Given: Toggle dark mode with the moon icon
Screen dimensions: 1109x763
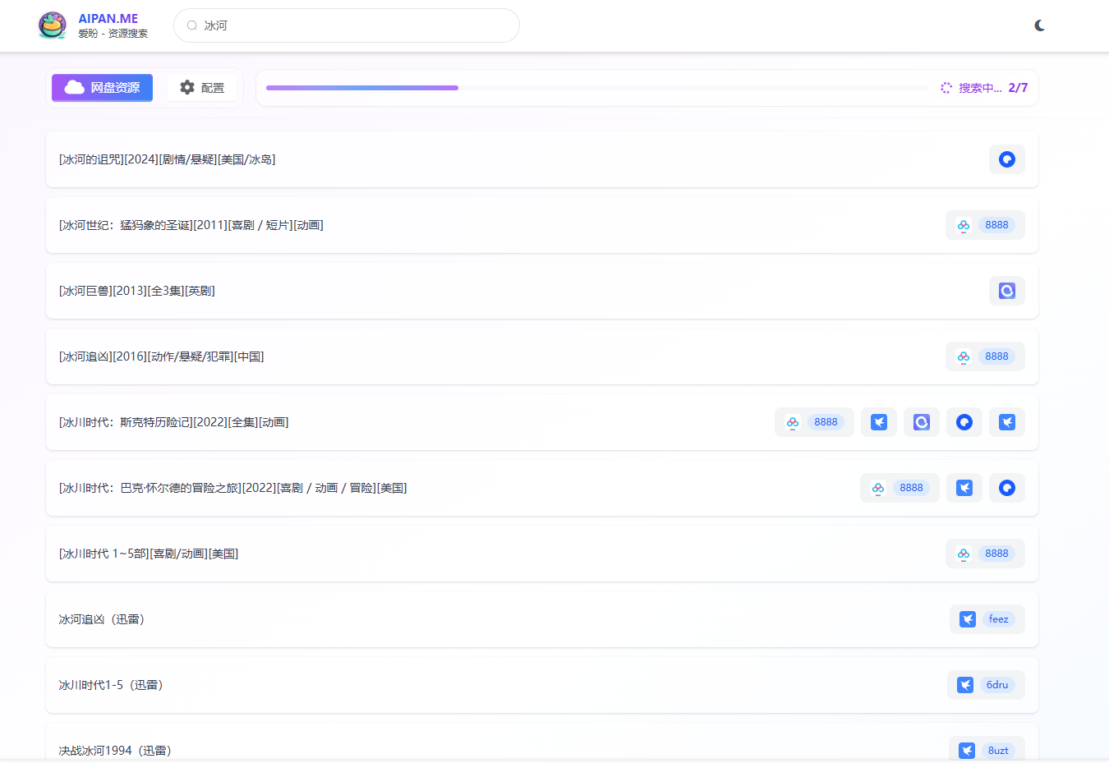Looking at the screenshot, I should point(1040,25).
